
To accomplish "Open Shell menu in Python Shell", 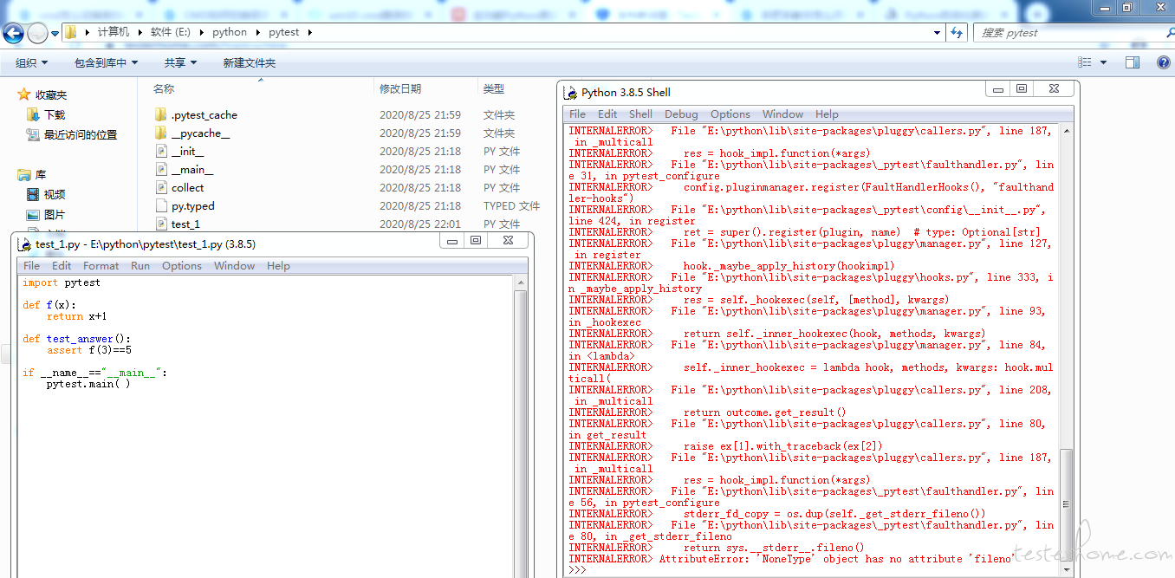I will 641,114.
